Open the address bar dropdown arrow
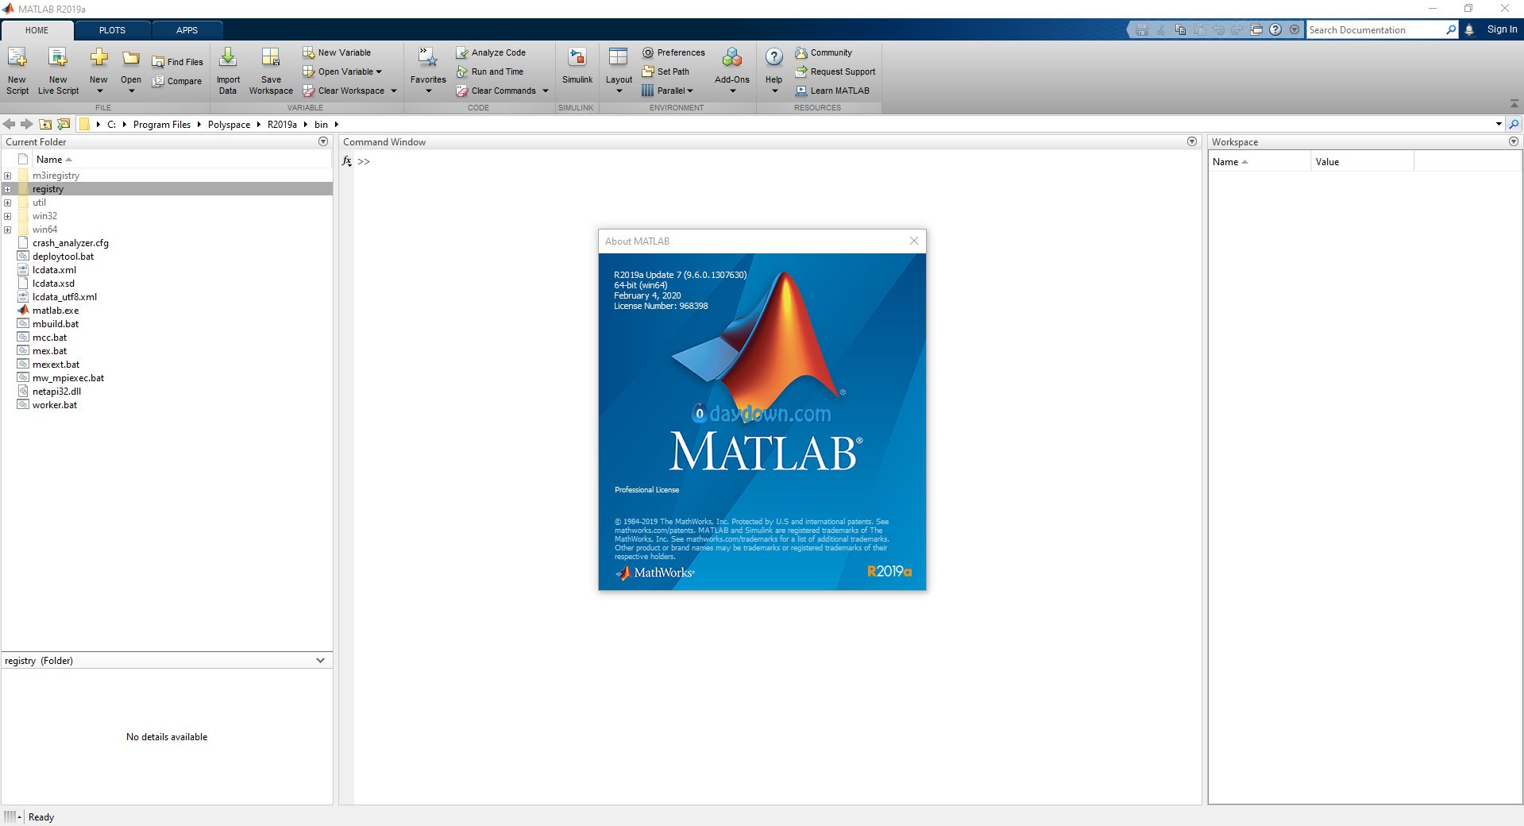 1499,124
